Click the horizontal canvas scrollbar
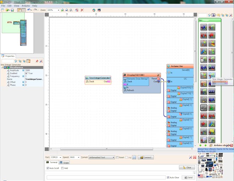The height and width of the screenshot is (181, 234). [x=107, y=149]
